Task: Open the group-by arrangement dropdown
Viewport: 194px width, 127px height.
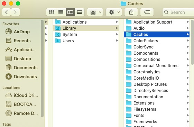Action: (95, 12)
